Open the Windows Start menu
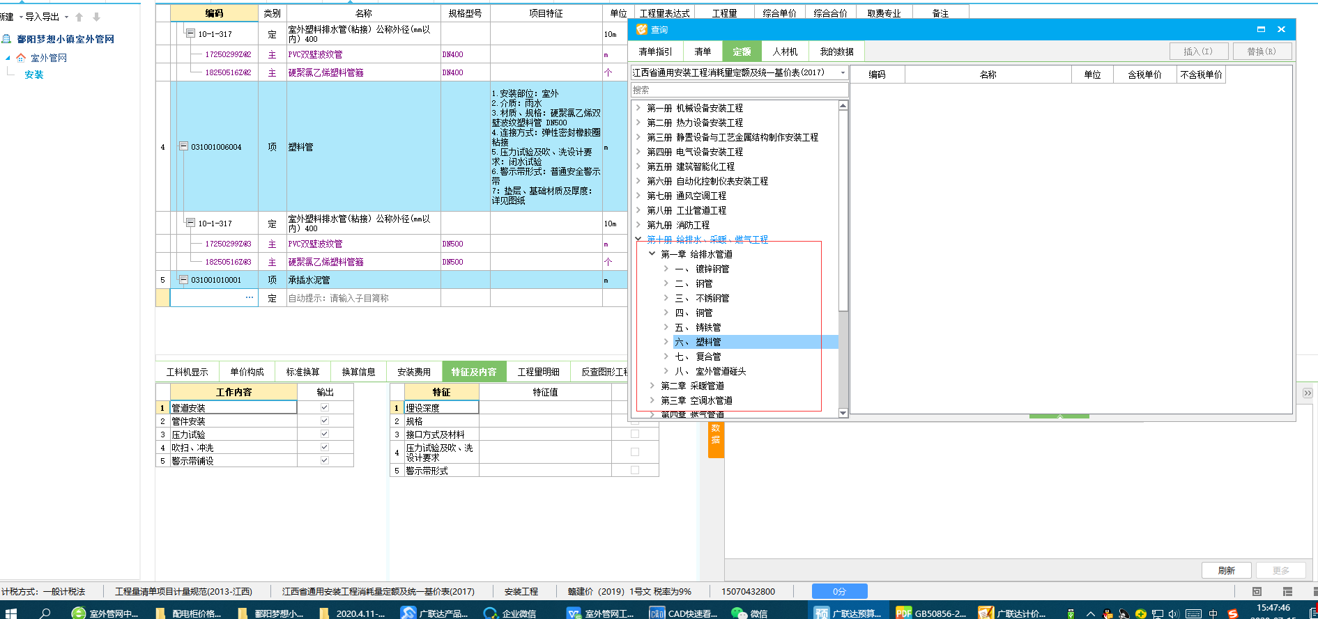 (10, 613)
